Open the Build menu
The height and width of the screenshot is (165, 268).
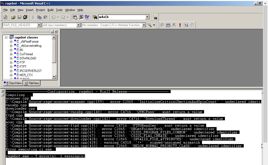(x=50, y=10)
